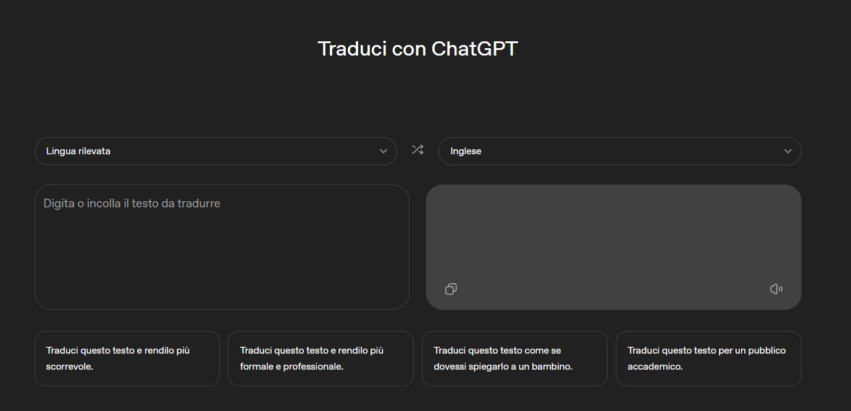Image resolution: width=851 pixels, height=411 pixels.
Task: Click the chevron arrow in the Inglese selector
Action: pyautogui.click(x=787, y=151)
